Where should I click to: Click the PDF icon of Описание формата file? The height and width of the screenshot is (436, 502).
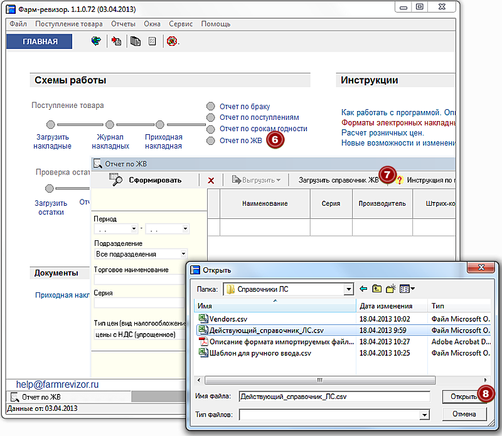click(203, 341)
